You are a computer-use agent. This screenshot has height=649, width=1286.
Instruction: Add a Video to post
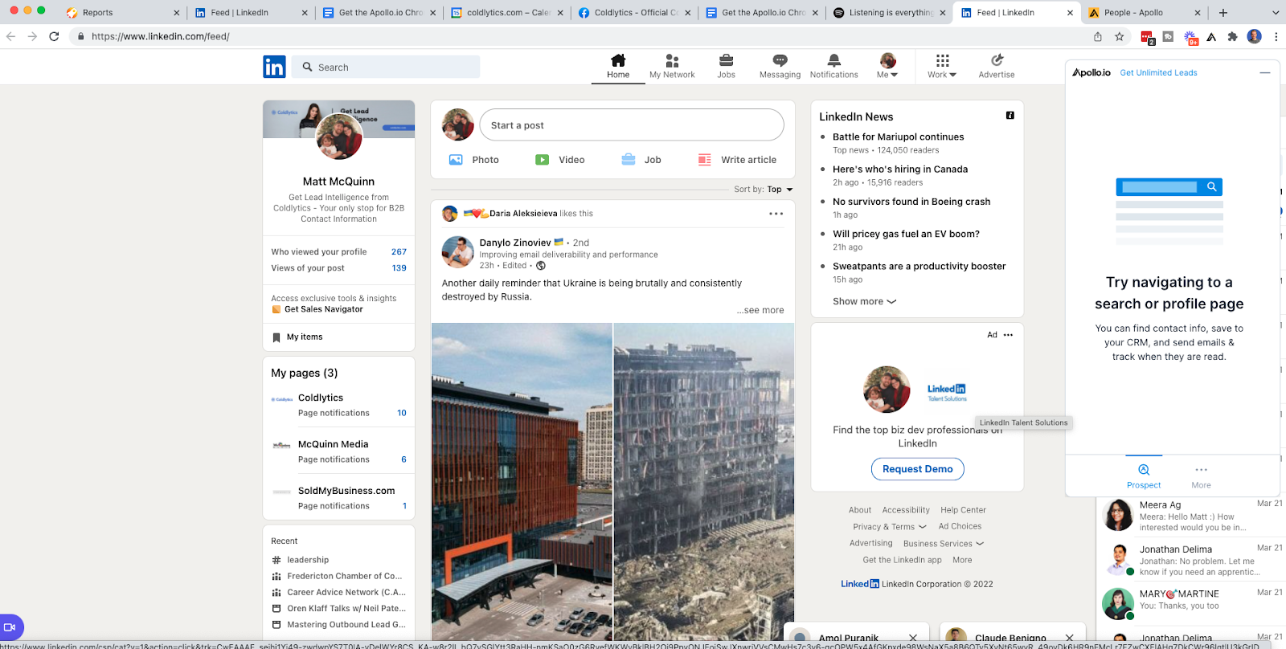tap(560, 160)
